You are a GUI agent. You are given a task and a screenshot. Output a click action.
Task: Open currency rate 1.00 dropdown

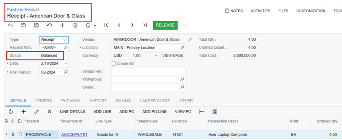[156, 55]
